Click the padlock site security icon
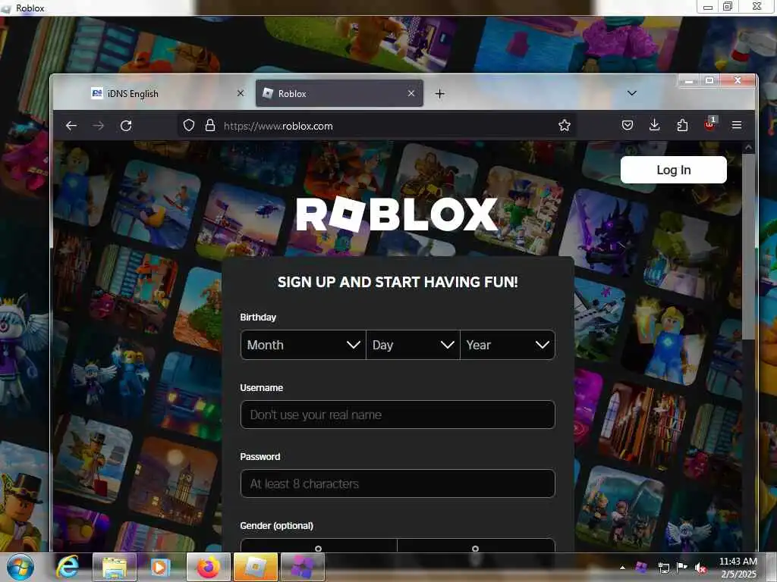Image resolution: width=777 pixels, height=582 pixels. (x=210, y=126)
